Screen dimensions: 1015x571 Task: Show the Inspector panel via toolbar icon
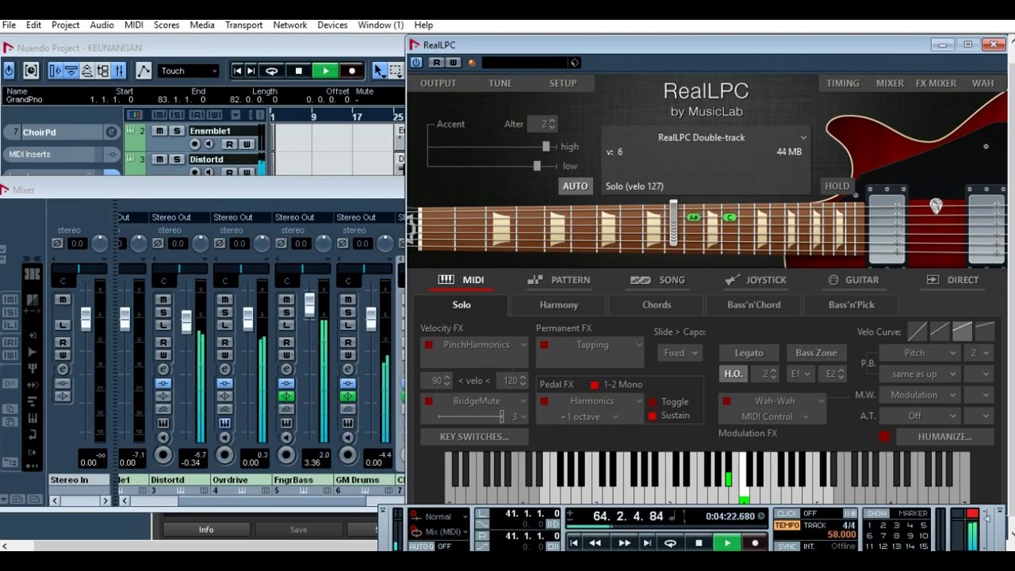point(56,71)
